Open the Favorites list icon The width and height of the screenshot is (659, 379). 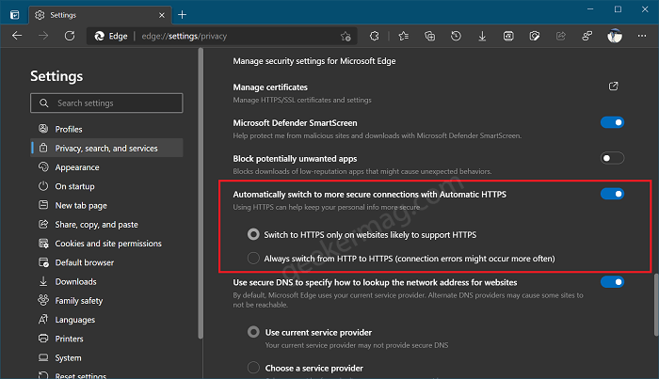pyautogui.click(x=404, y=36)
